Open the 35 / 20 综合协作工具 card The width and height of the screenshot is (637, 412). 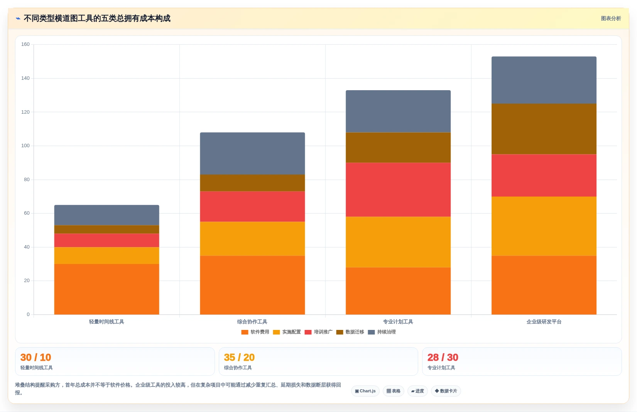tap(318, 362)
